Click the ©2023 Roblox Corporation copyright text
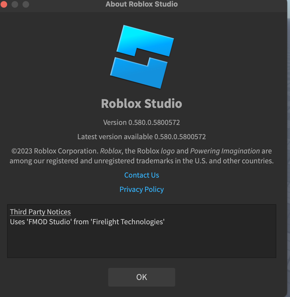 pyautogui.click(x=142, y=156)
